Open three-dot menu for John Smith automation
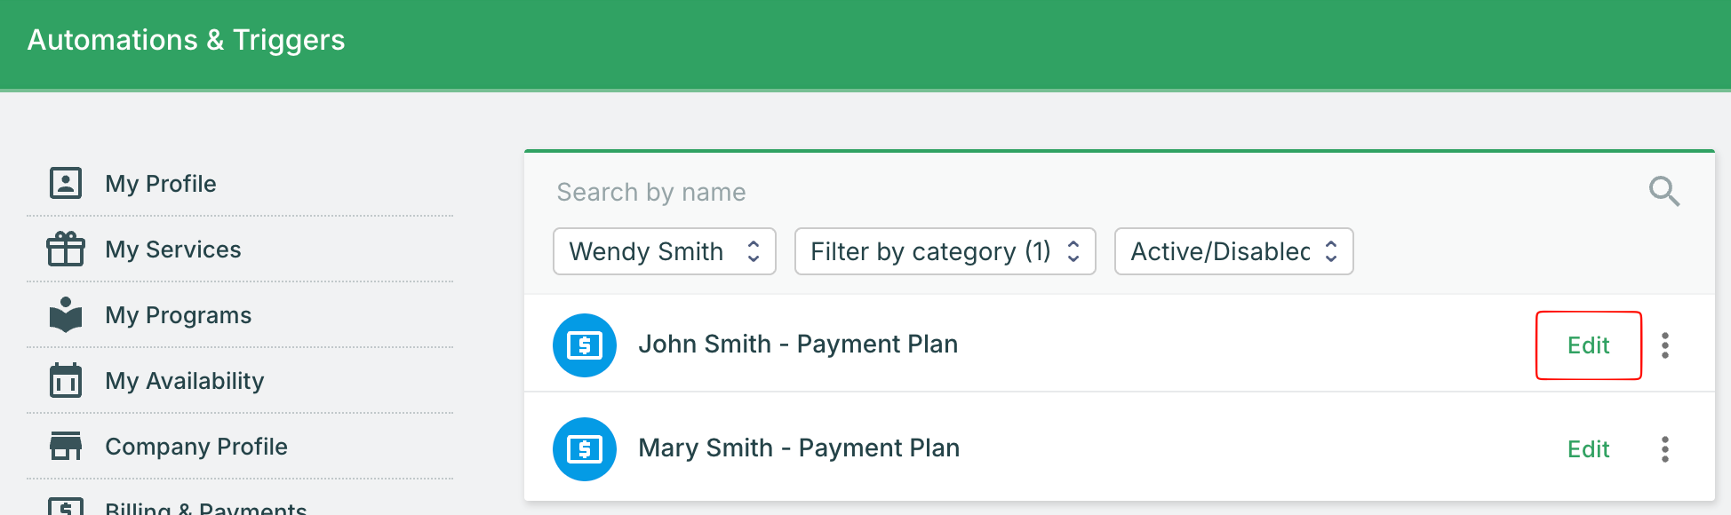 [1665, 345]
